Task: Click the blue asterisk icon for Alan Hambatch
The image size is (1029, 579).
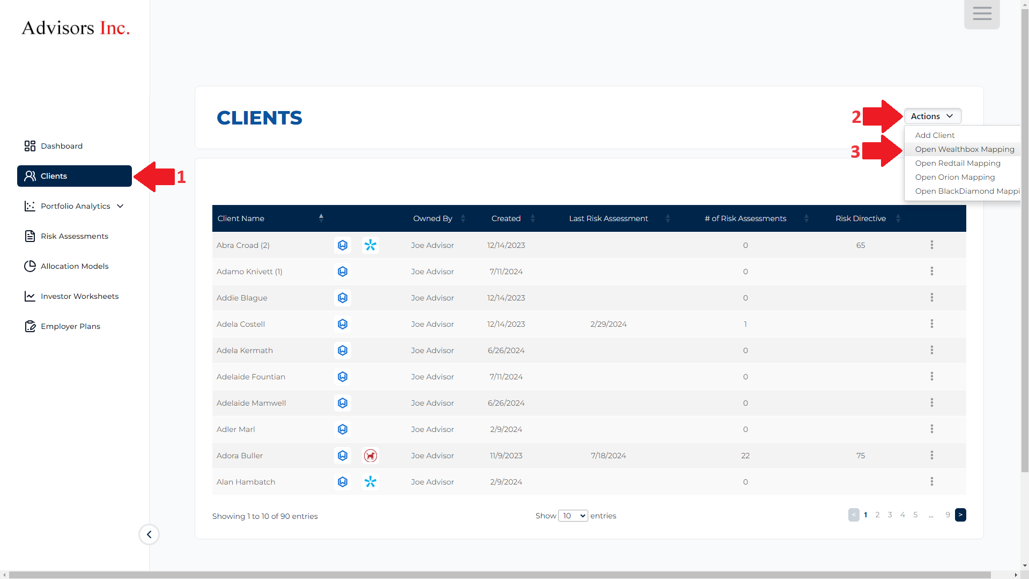Action: point(370,482)
